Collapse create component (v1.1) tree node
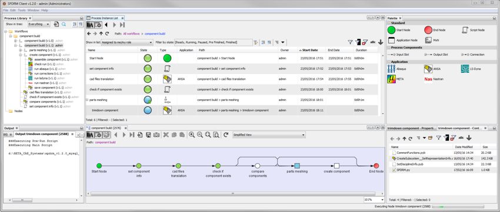This screenshot has width=500, height=212. (21, 55)
